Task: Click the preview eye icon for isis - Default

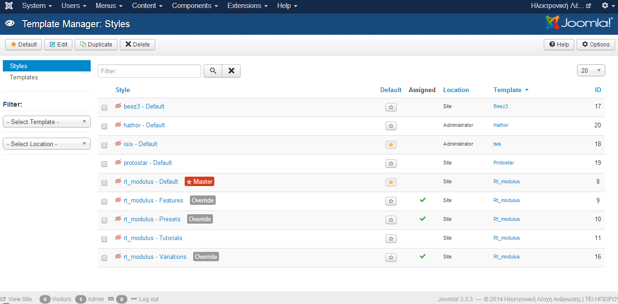Action: tap(118, 144)
